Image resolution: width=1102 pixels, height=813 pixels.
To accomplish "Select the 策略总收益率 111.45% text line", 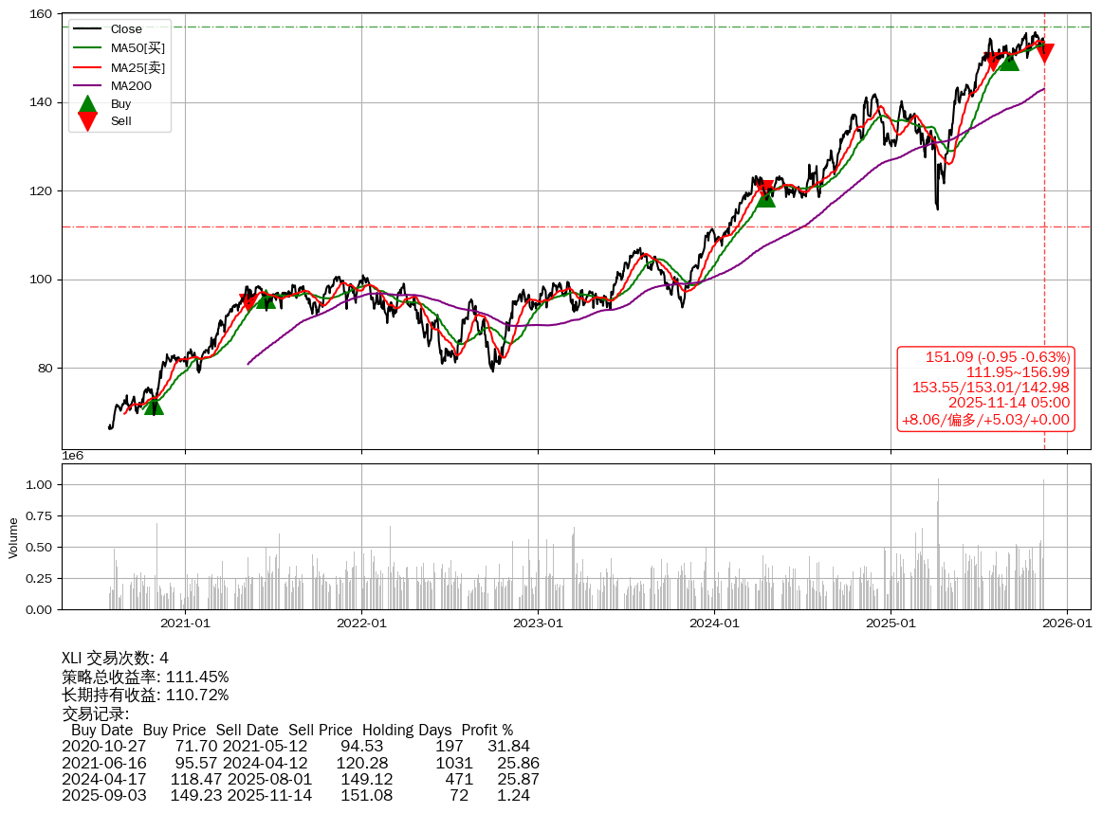I will click(x=145, y=677).
